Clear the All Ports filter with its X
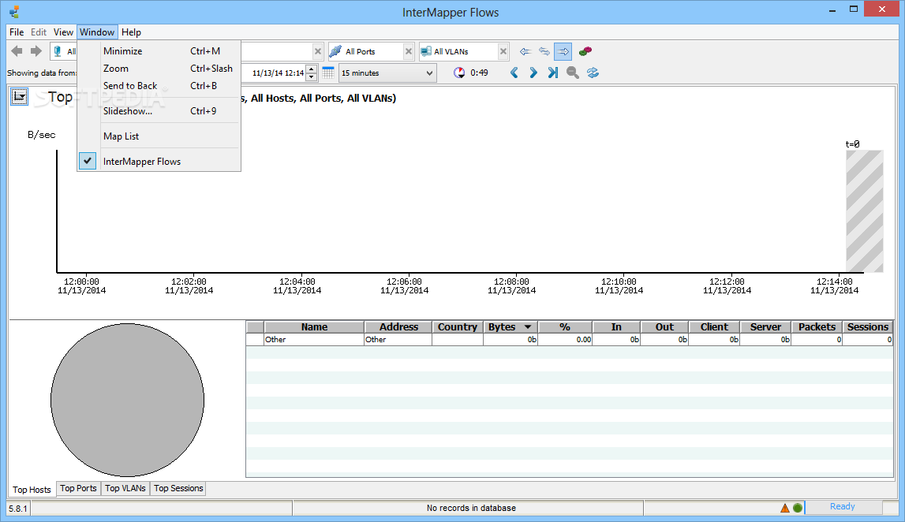Image resolution: width=905 pixels, height=522 pixels. [x=409, y=51]
